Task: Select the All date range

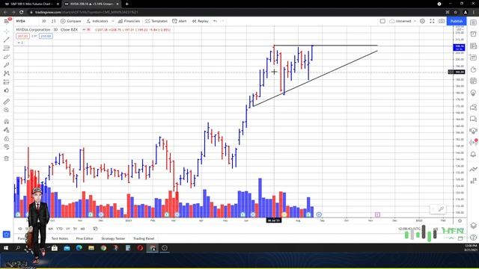Action: [82, 229]
